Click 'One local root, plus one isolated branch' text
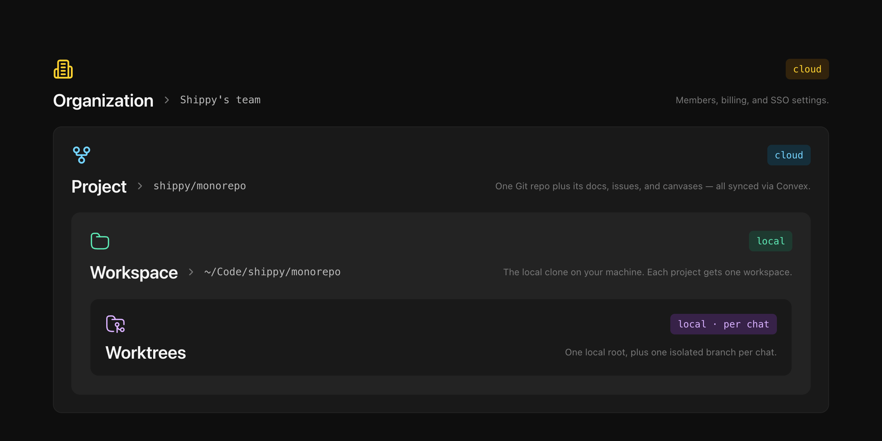Viewport: 882px width, 441px height. (671, 352)
